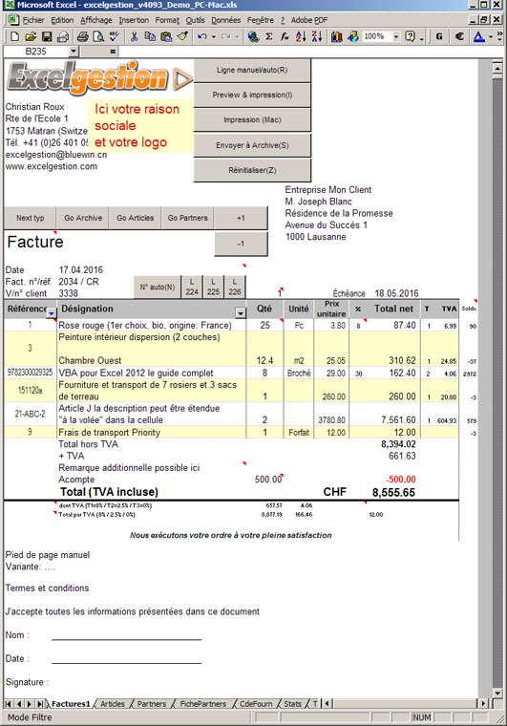This screenshot has height=726, width=507.
Task: Click the L 224 button
Action: (192, 288)
